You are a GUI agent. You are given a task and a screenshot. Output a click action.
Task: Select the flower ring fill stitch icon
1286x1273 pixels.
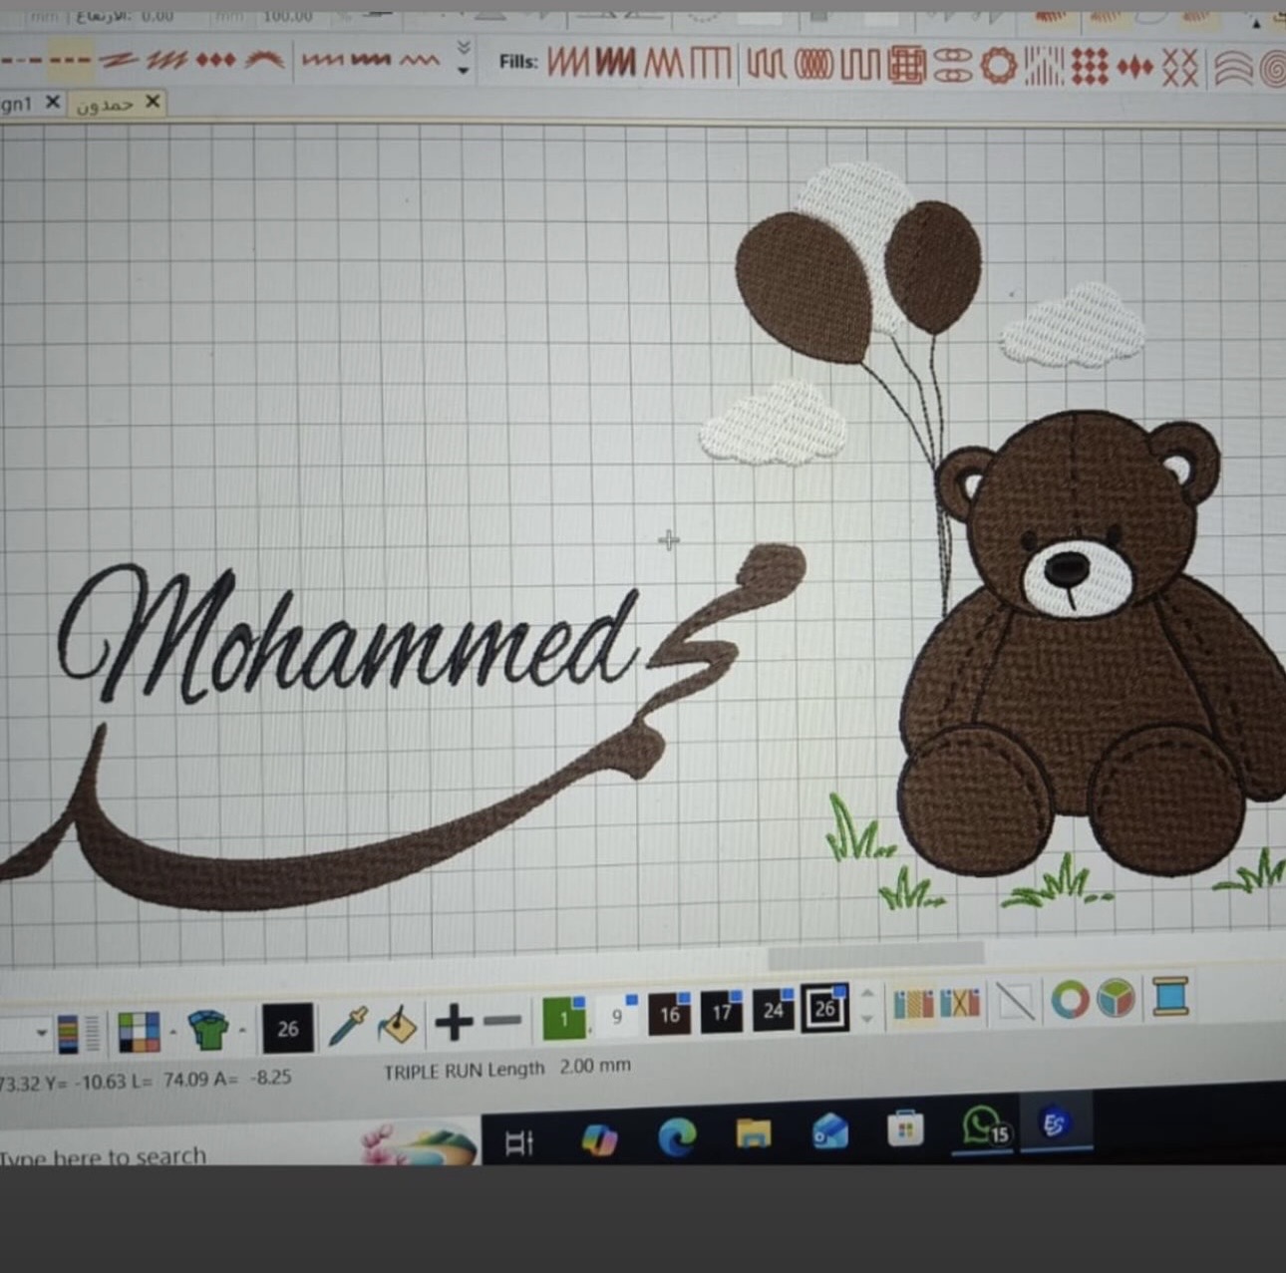(998, 67)
